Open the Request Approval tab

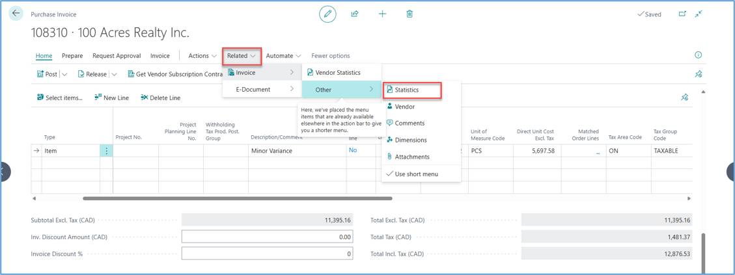[117, 56]
